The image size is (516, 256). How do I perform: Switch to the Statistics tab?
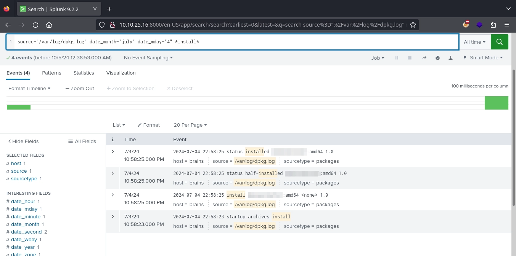tap(84, 73)
